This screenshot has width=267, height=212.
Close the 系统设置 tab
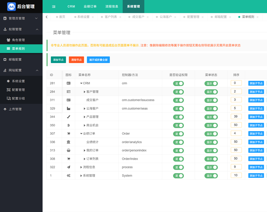(93, 17)
